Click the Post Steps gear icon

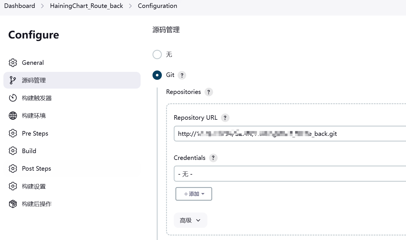coord(13,168)
